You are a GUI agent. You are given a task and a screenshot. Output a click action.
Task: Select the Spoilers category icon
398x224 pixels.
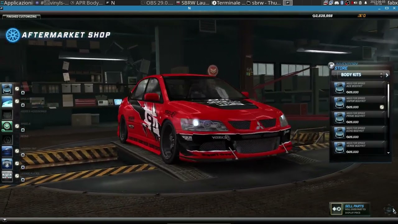[x=7, y=101]
